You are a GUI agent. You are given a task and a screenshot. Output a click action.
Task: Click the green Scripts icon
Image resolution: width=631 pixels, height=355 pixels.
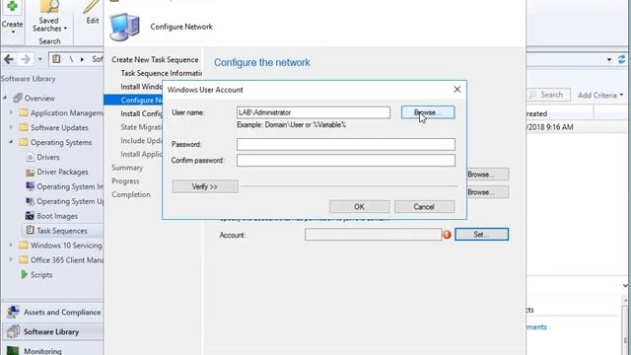click(24, 274)
